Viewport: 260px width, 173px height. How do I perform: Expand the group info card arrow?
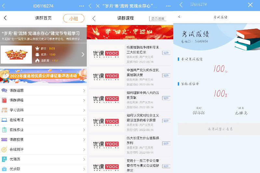pyautogui.click(x=83, y=55)
